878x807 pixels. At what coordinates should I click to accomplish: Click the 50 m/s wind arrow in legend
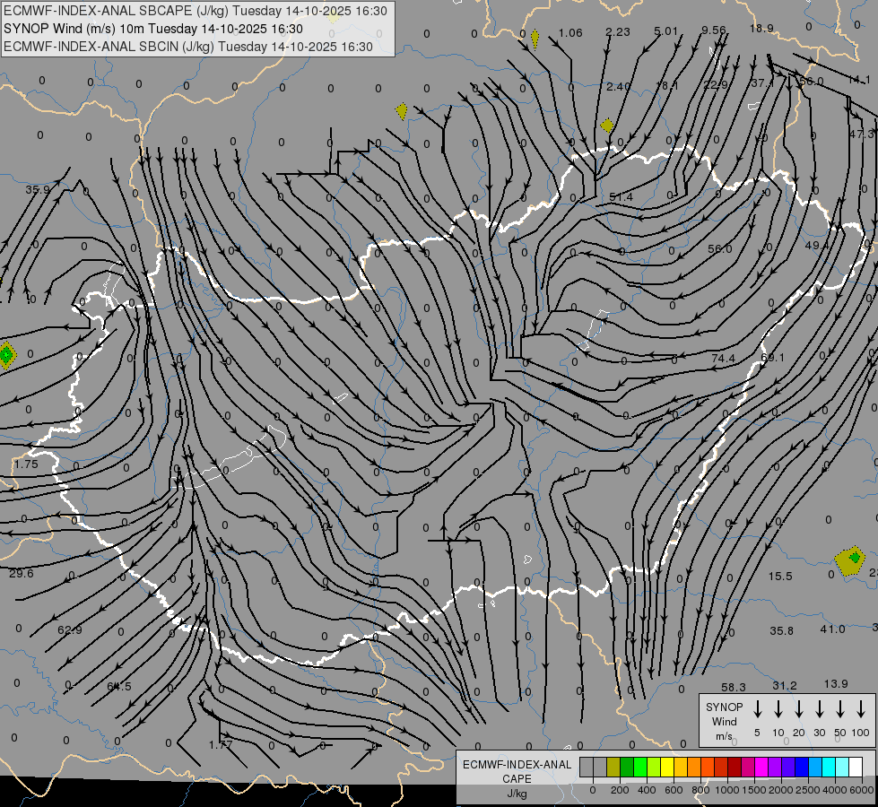point(840,709)
